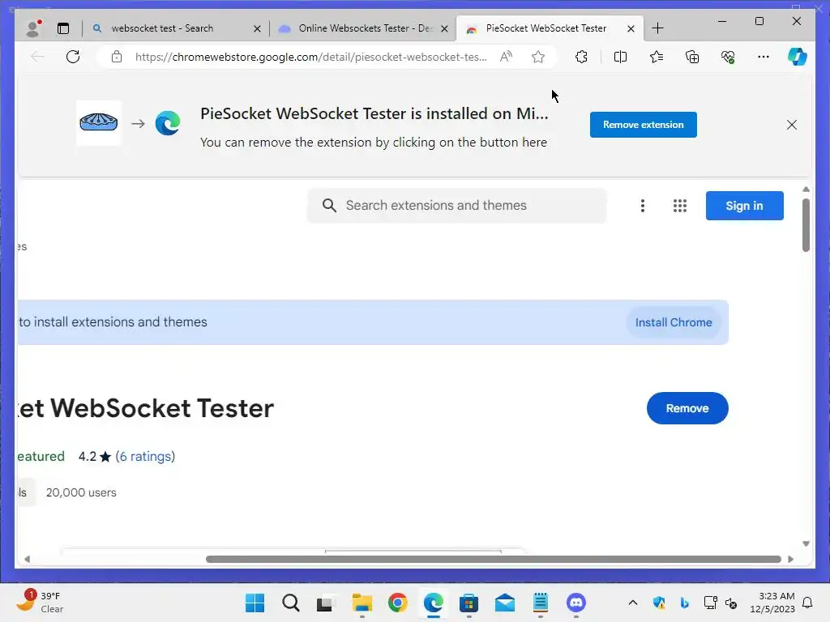830x622 pixels.
Task: Dismiss the installed extension banner
Action: pos(791,125)
